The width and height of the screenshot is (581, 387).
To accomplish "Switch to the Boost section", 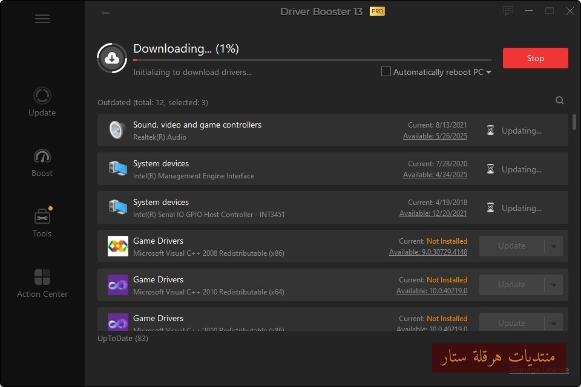I will coord(42,163).
